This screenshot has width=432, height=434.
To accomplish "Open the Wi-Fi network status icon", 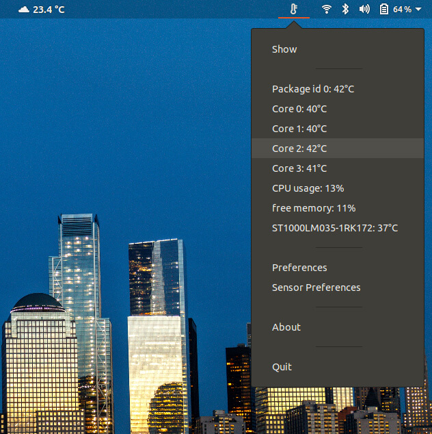I will tap(327, 9).
